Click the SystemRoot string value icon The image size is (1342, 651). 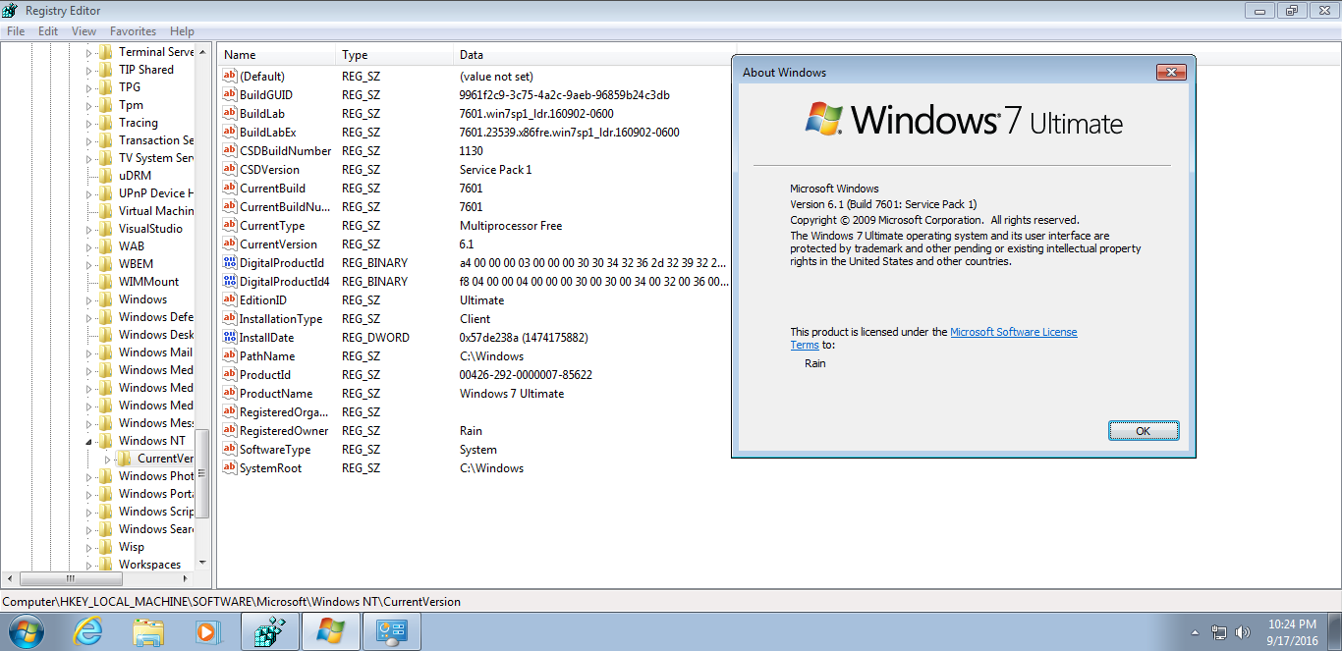coord(231,468)
